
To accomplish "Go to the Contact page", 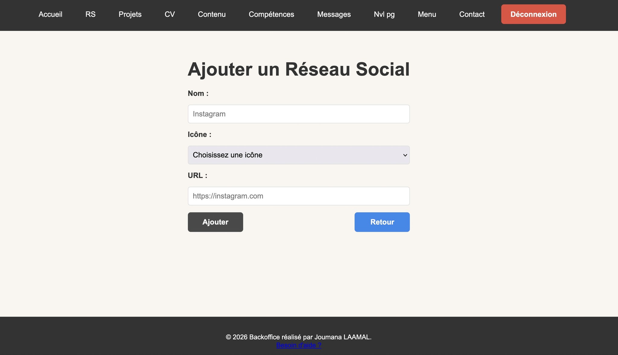I will click(x=472, y=14).
